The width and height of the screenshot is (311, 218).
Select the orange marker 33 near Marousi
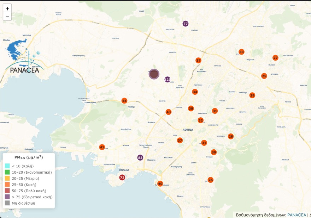point(242,52)
